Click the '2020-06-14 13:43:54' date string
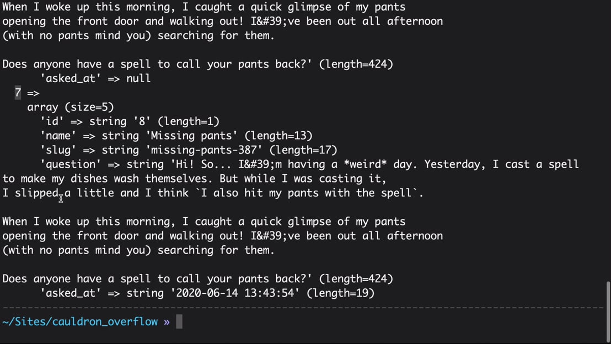611x344 pixels. [x=235, y=293]
